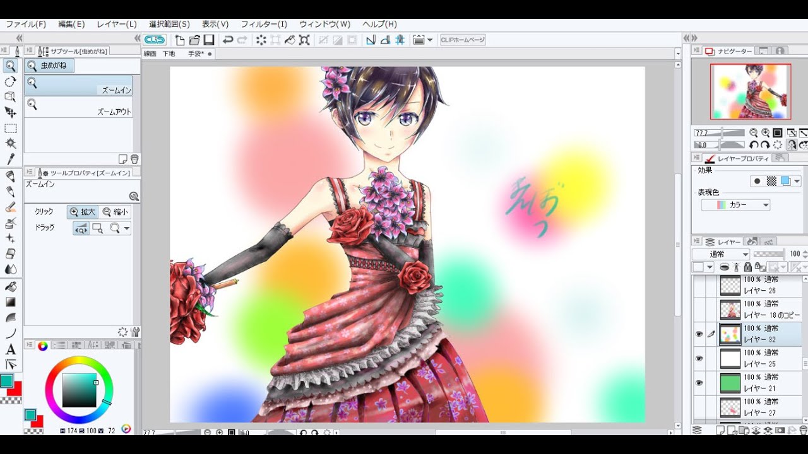The width and height of the screenshot is (808, 454).
Task: Click the 虫めがね sub tool group button
Action: 50,65
